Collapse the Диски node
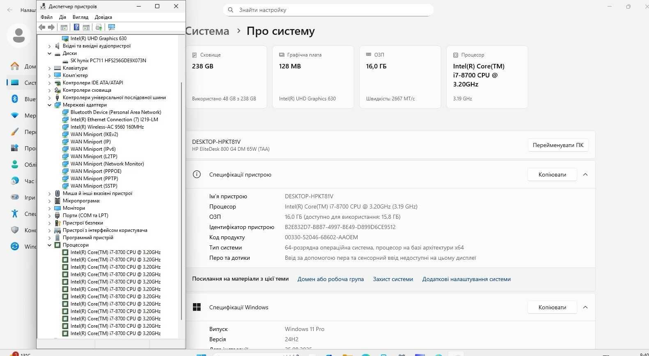 (50, 53)
